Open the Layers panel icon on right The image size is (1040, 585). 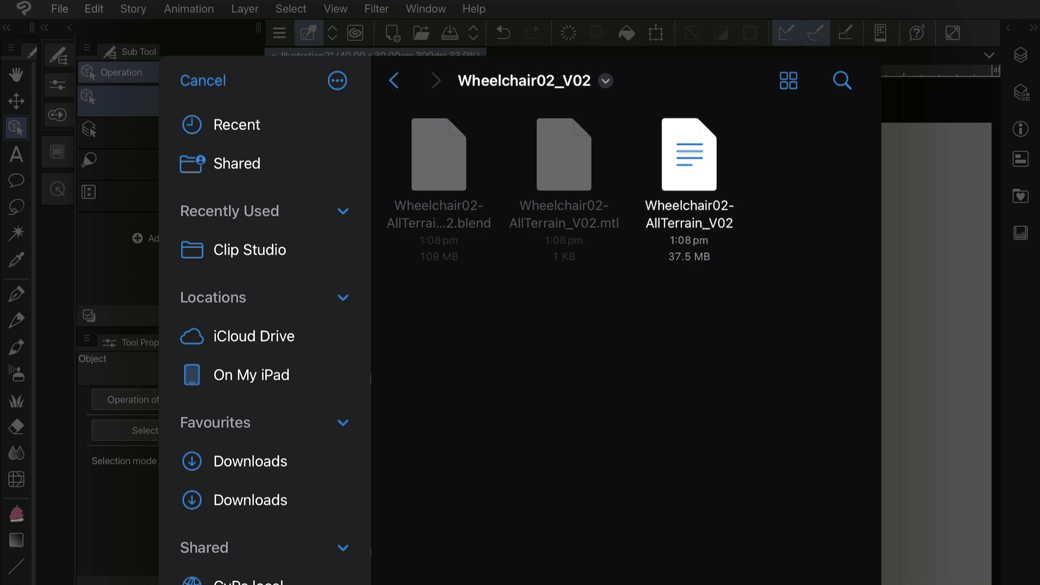pos(1020,55)
